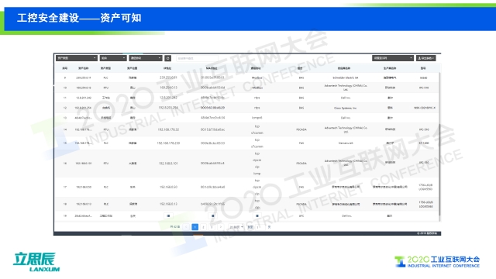Expand the column display settings dropdown at right

coord(393,58)
